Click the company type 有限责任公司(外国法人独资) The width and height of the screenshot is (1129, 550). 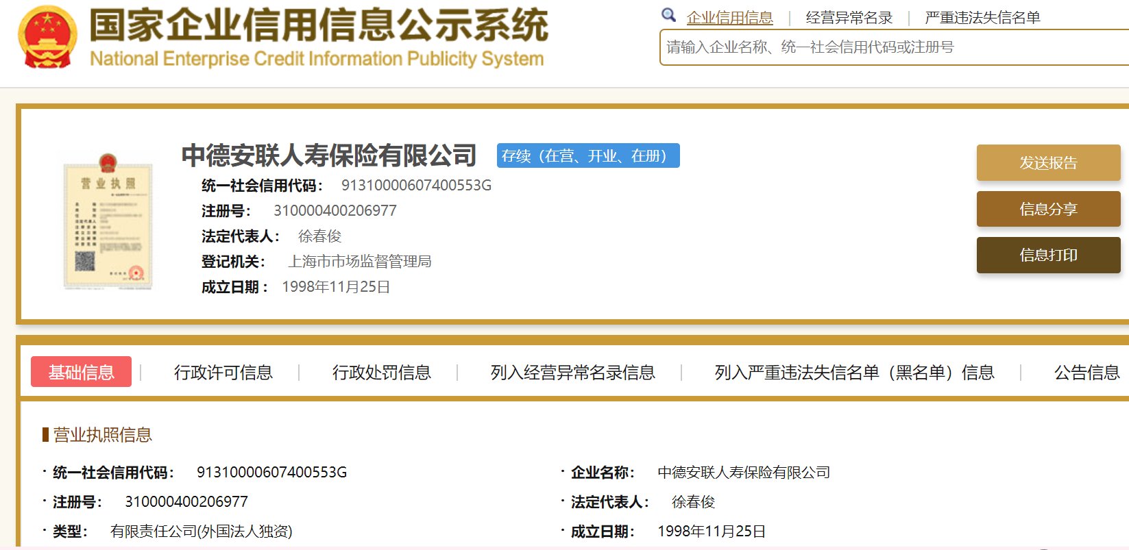tap(202, 532)
